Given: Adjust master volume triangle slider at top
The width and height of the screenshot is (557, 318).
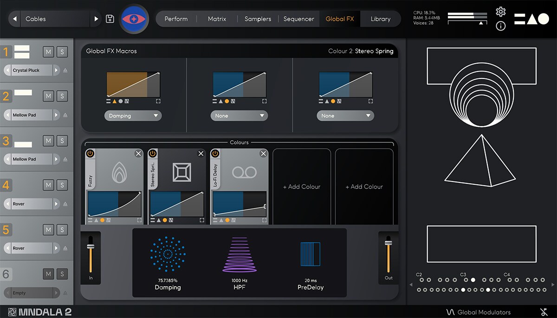Looking at the screenshot, I should [481, 22].
